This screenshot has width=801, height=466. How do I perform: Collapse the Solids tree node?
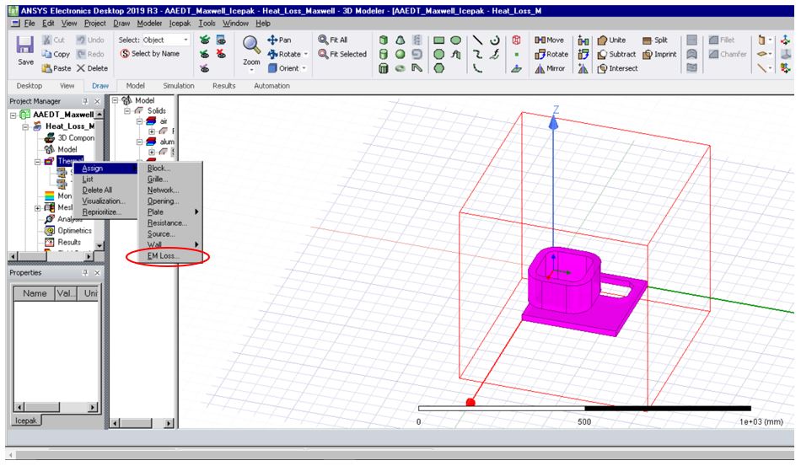click(127, 110)
